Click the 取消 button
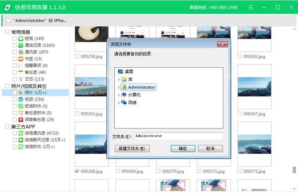This screenshot has height=193, width=298. tap(211, 148)
